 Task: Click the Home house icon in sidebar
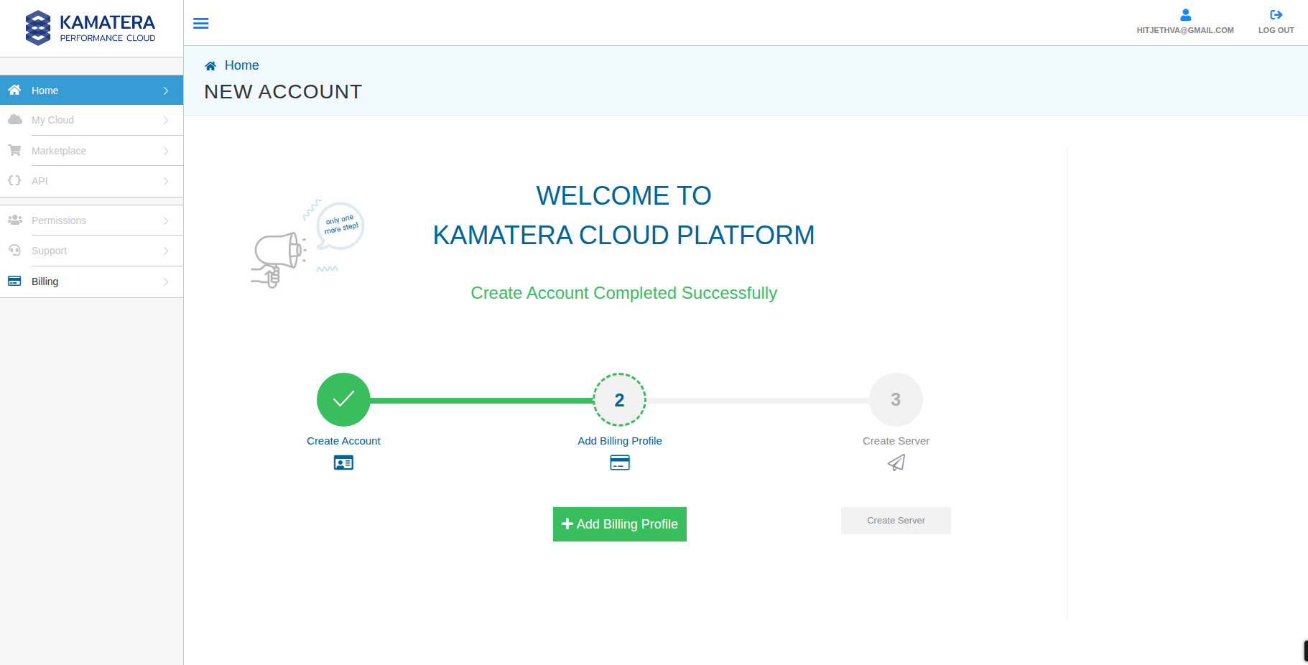pyautogui.click(x=14, y=90)
